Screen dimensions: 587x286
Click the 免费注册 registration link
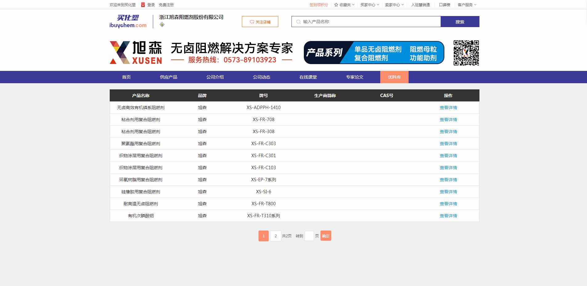(166, 5)
